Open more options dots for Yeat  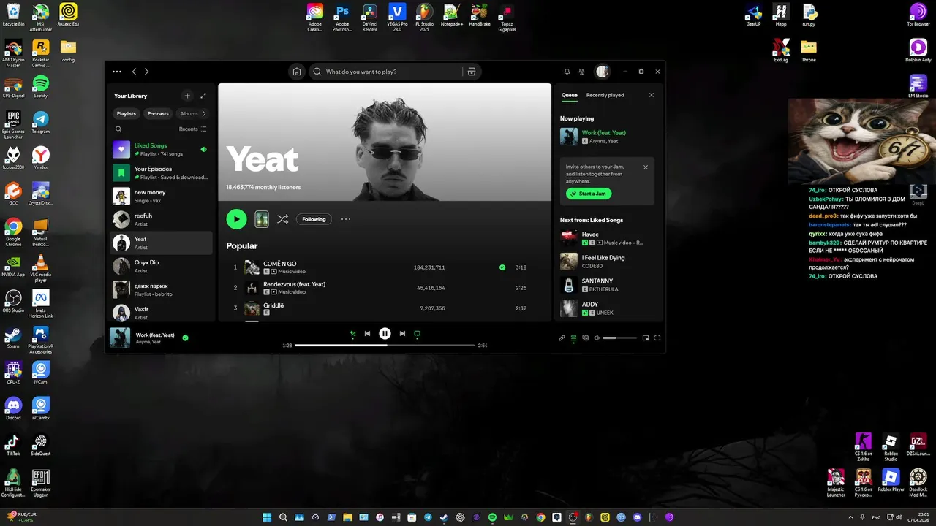346,219
